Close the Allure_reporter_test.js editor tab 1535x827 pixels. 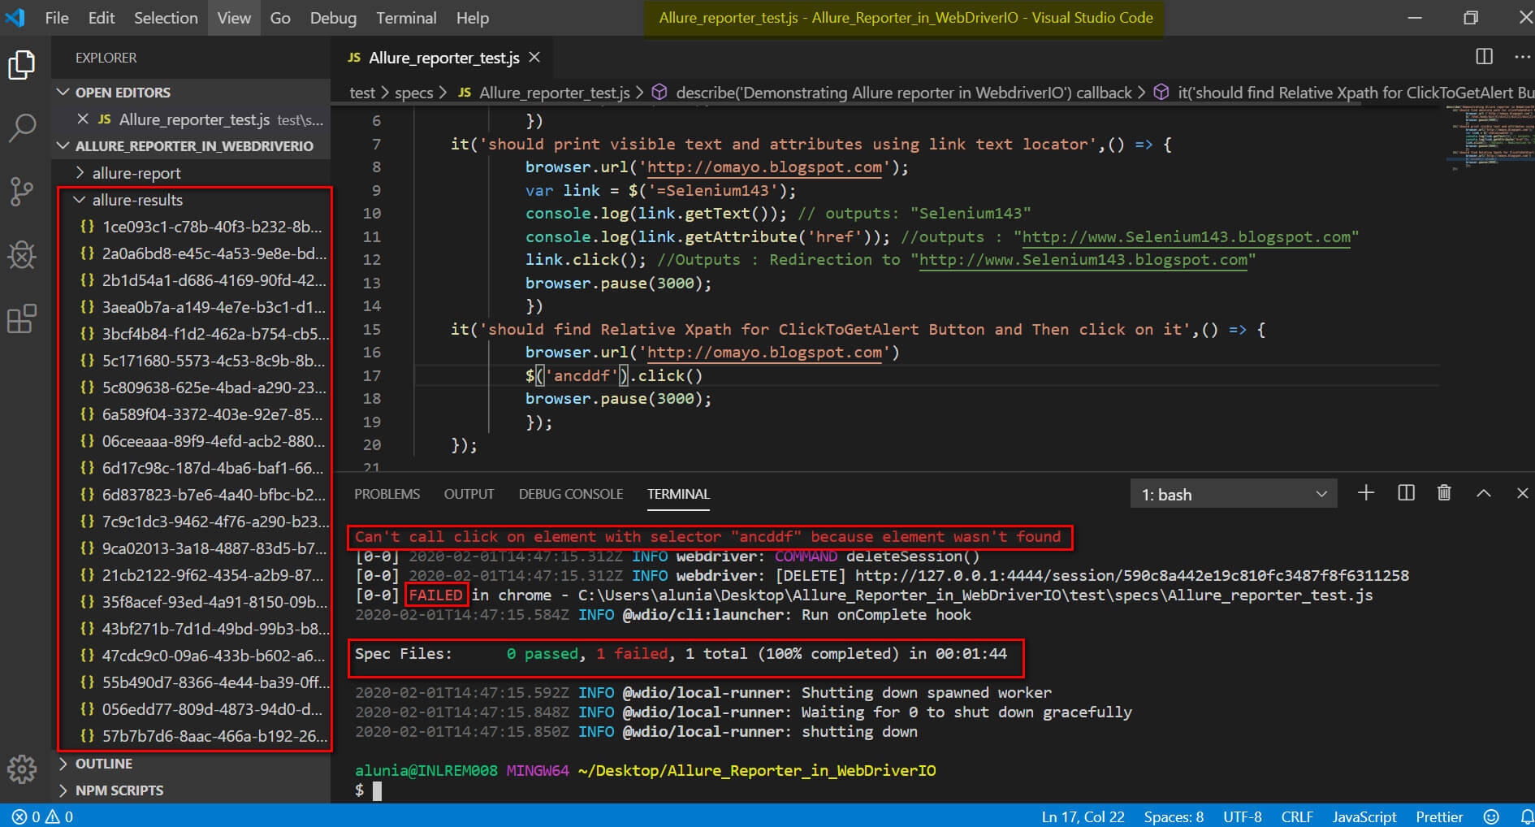534,57
